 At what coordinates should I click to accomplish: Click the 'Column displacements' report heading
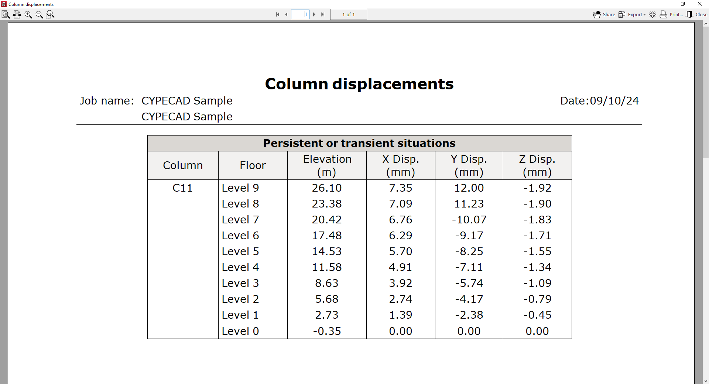(359, 84)
